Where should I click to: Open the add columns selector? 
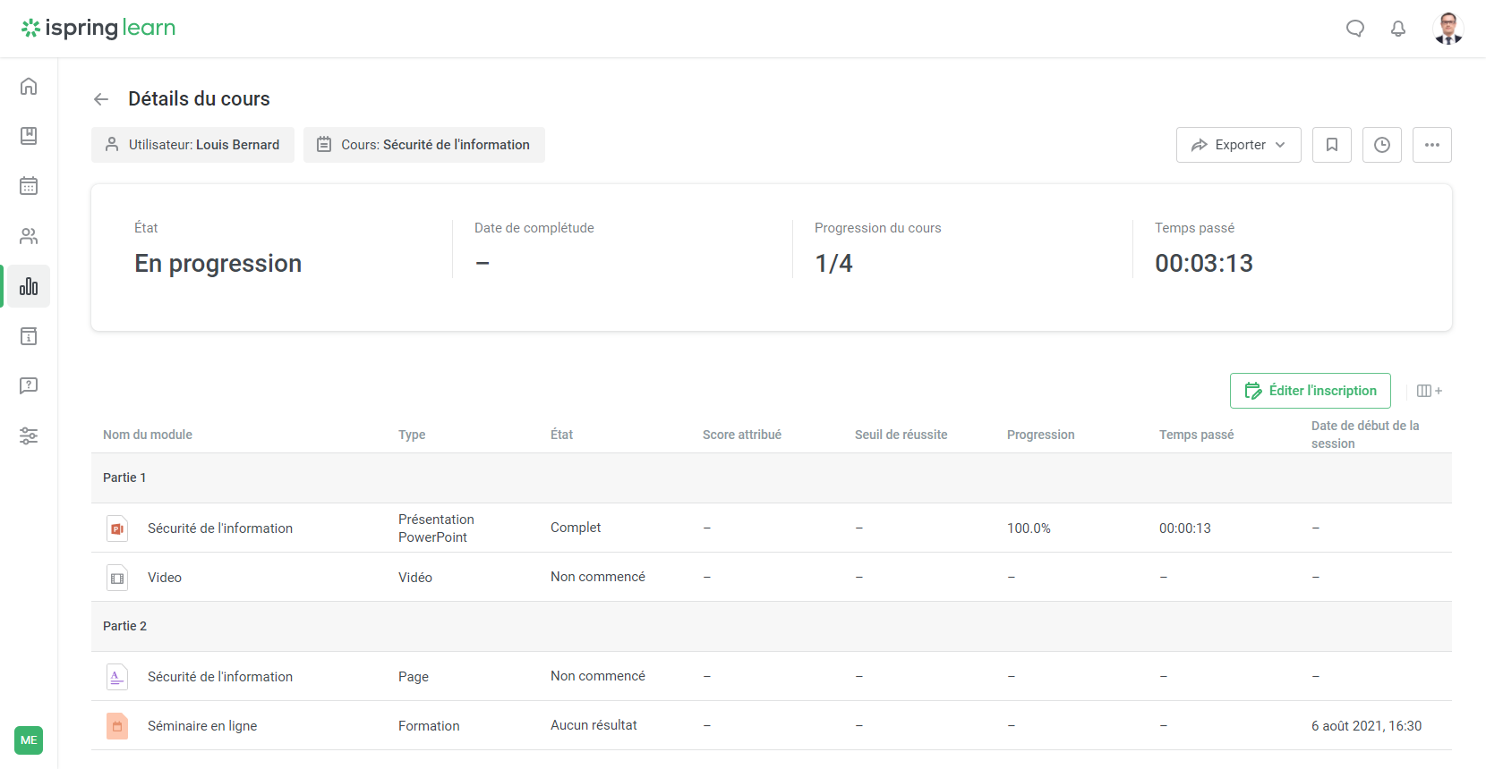tap(1429, 391)
